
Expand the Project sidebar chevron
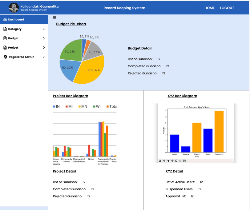pos(44,48)
